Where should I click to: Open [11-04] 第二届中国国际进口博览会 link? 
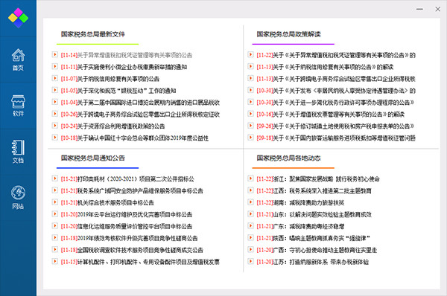tap(140, 103)
